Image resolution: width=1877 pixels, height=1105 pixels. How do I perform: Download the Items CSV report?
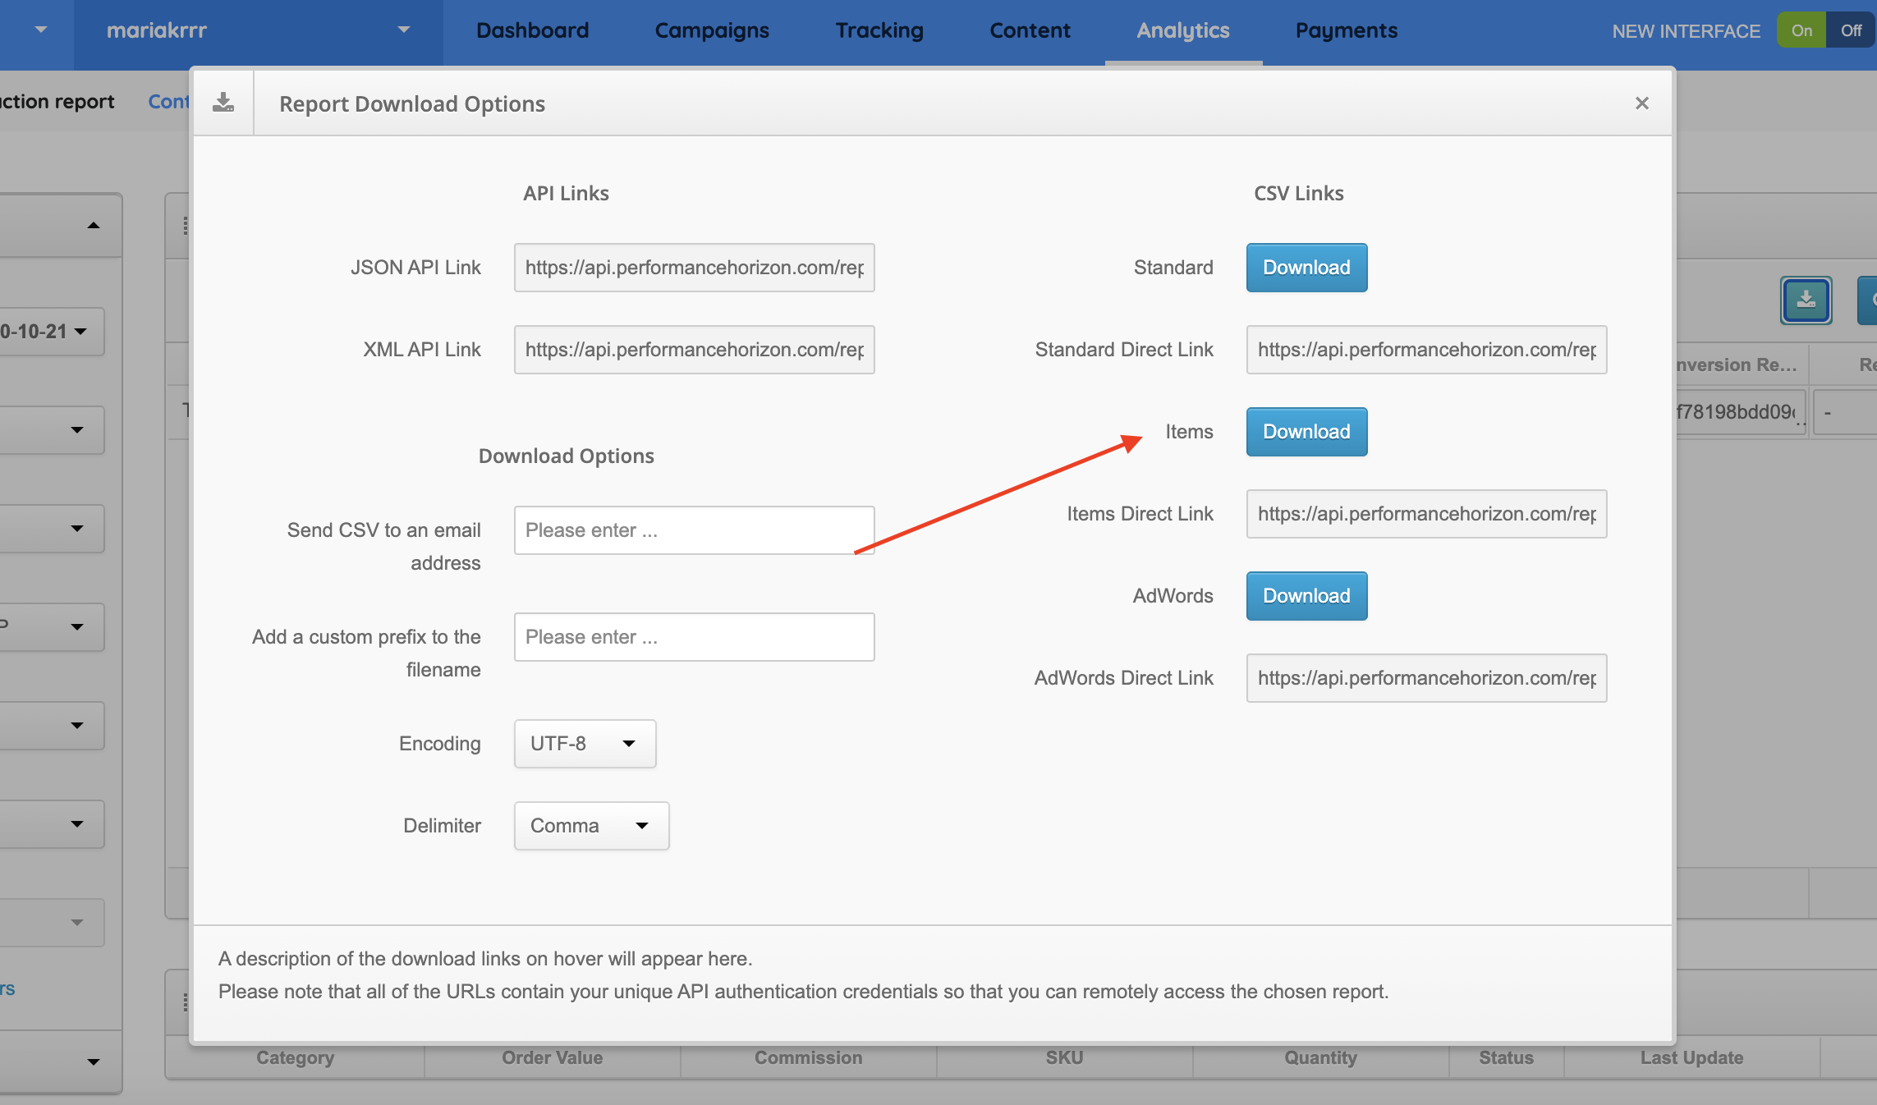tap(1306, 432)
